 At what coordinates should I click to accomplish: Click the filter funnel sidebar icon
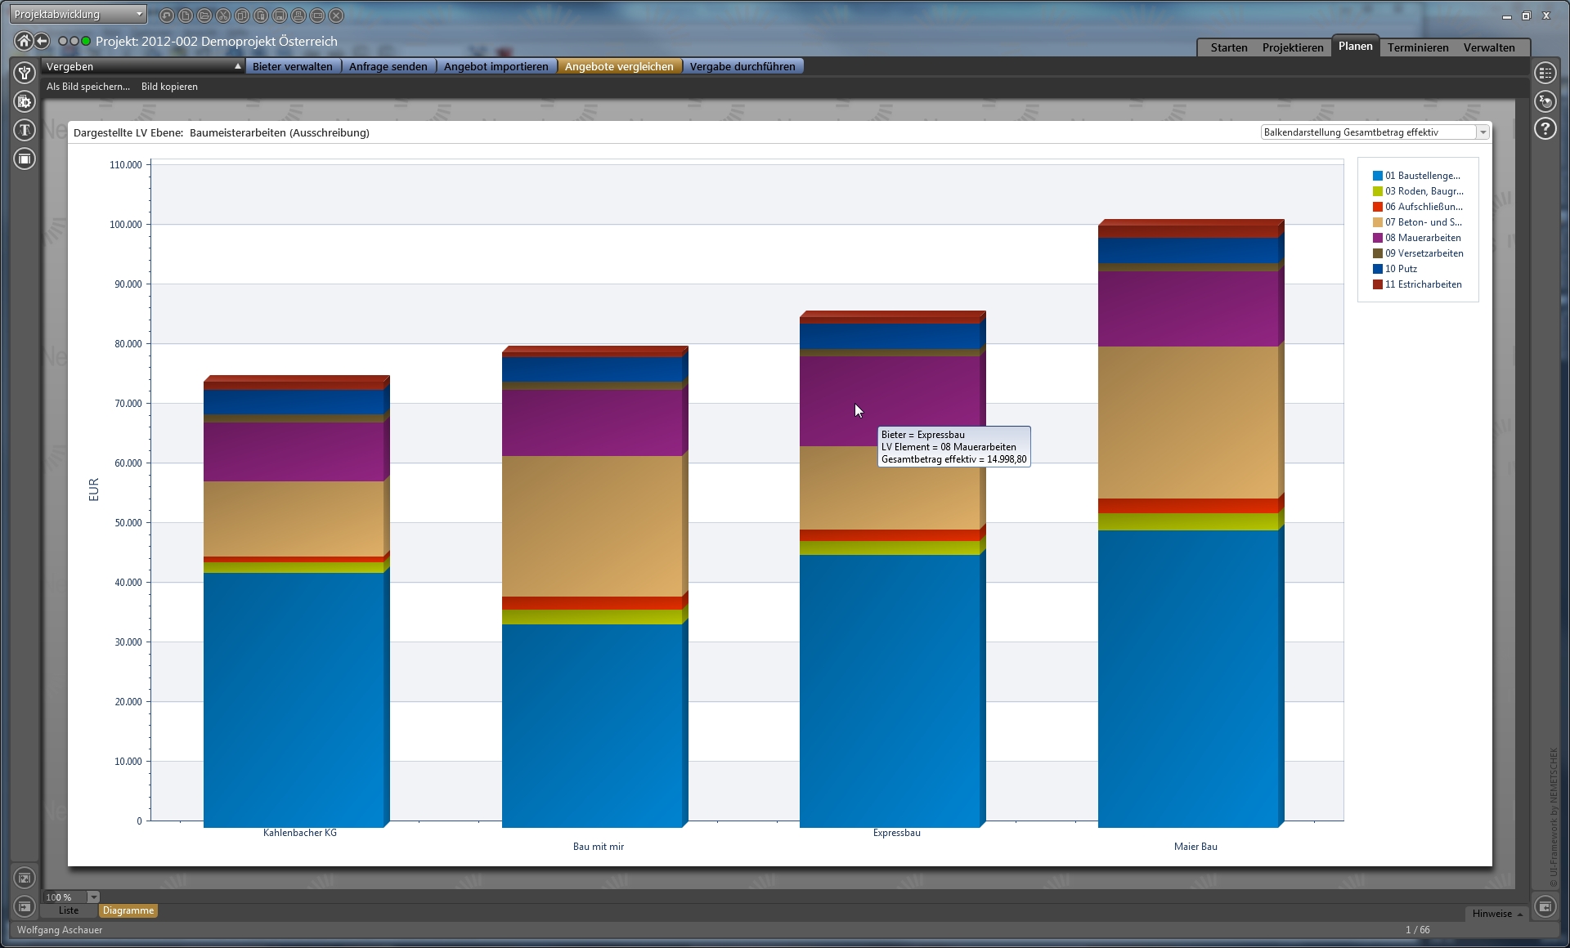[25, 73]
